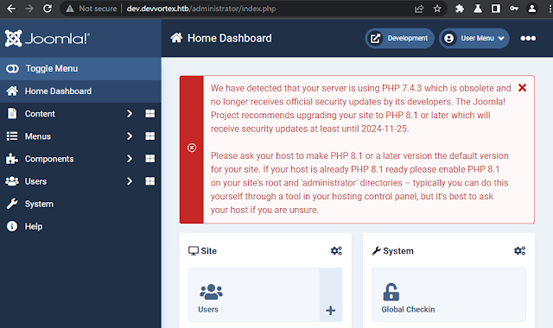Click the password key icon
The width and height of the screenshot is (553, 328).
point(514,9)
